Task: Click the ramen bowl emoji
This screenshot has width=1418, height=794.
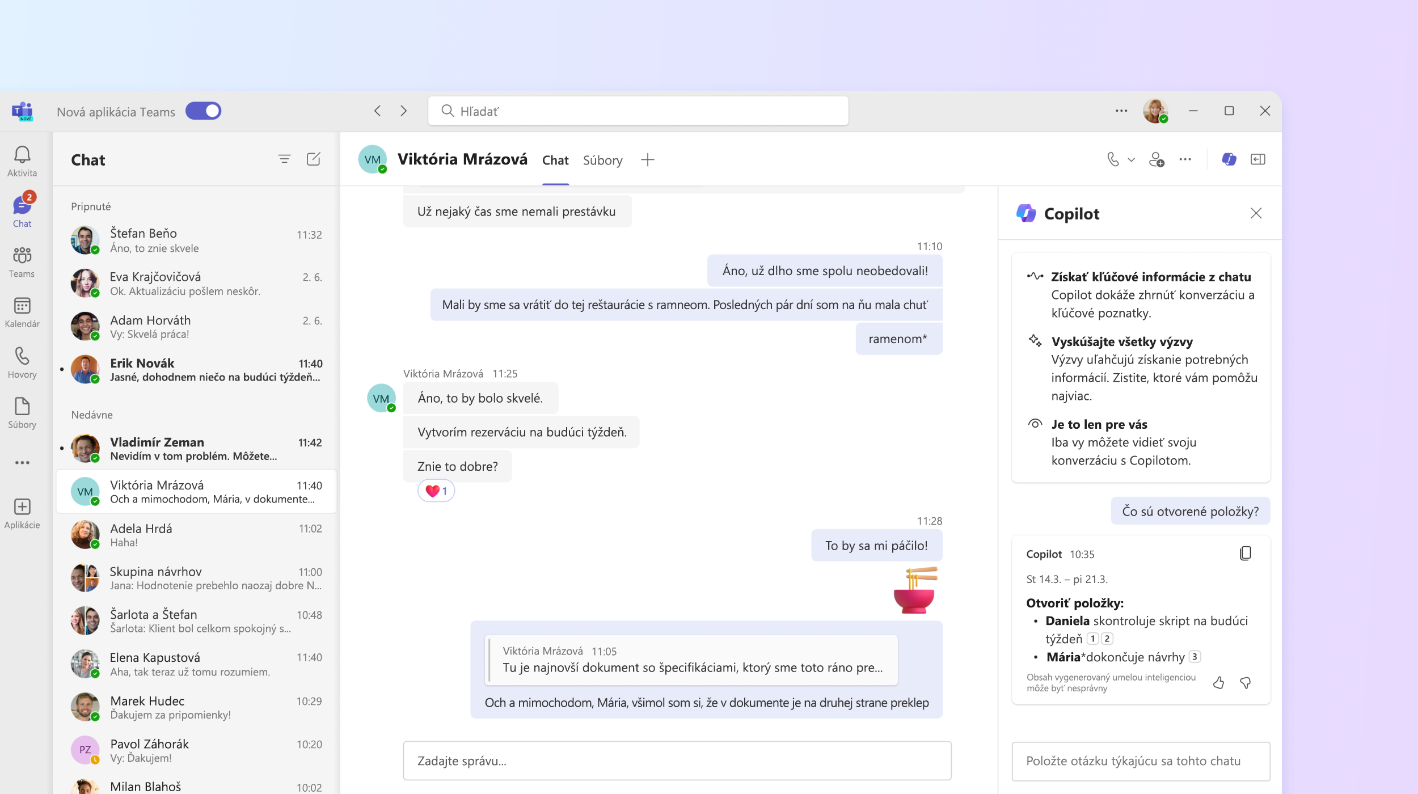Action: pos(915,590)
